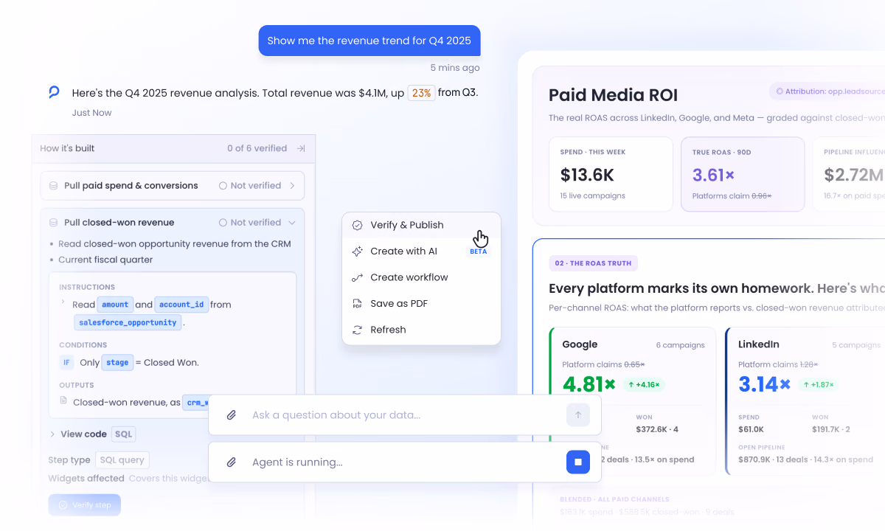This screenshot has width=885, height=531.
Task: Click the BETA label in the menu
Action: [479, 251]
